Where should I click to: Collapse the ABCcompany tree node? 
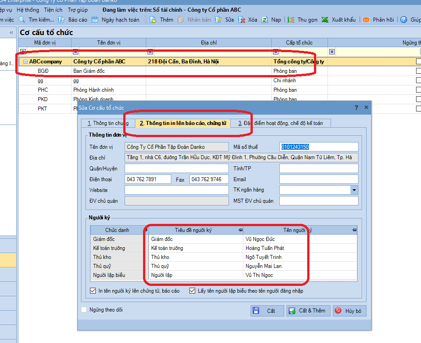click(25, 62)
